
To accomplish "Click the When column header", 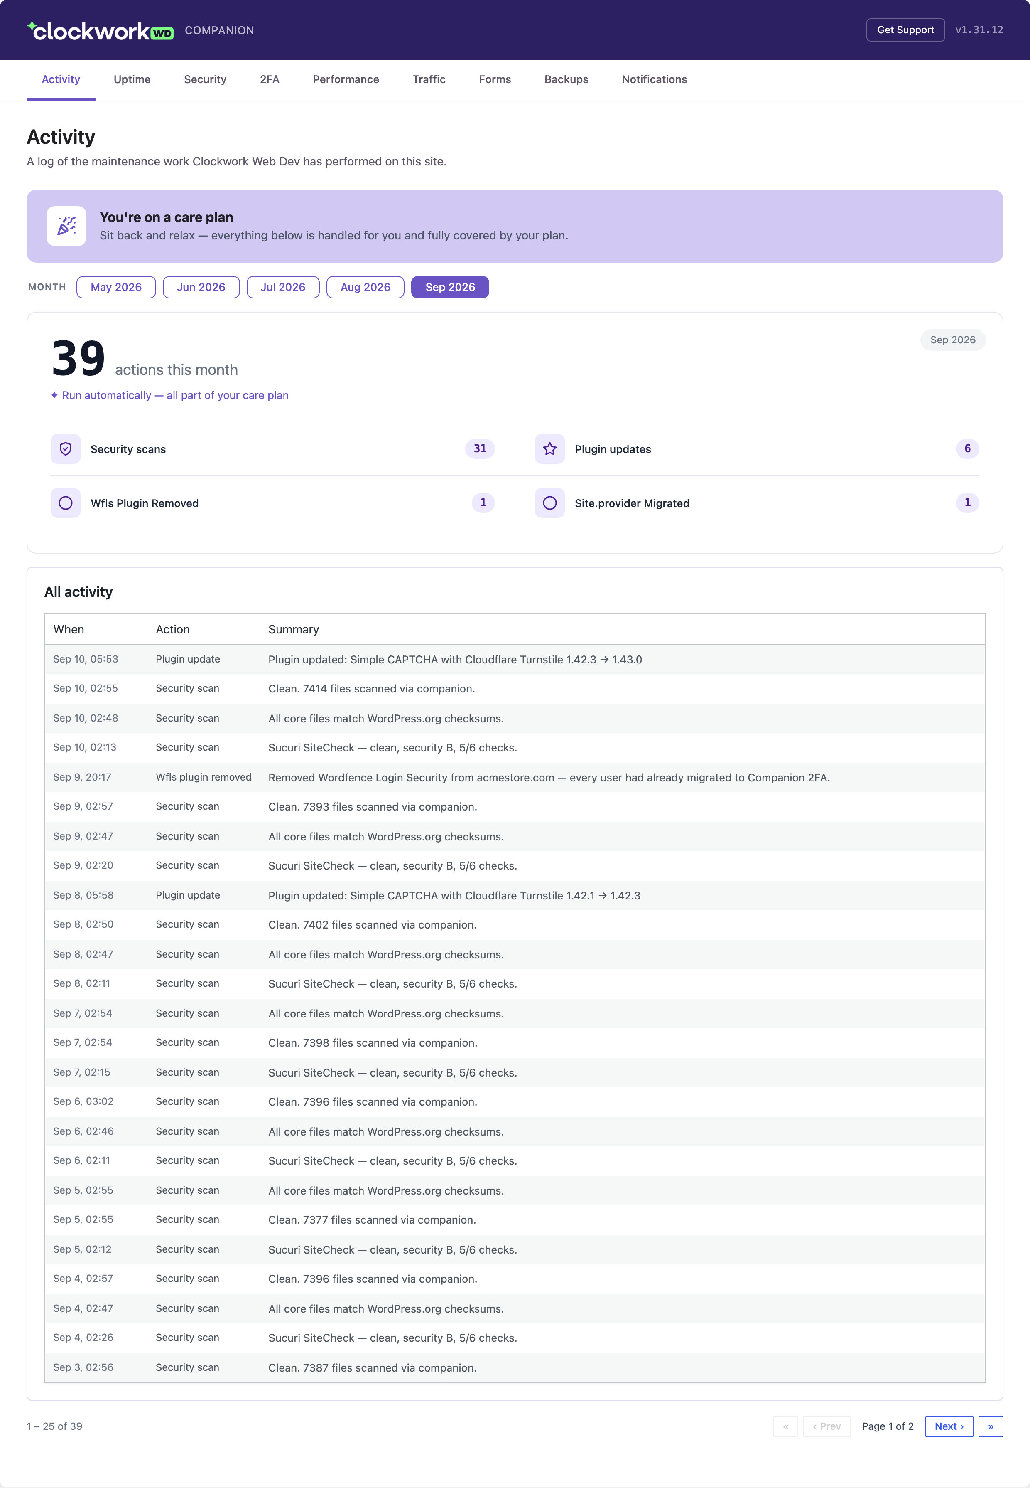I will click(69, 629).
